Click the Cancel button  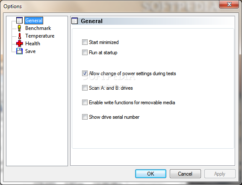pyautogui.click(x=185, y=174)
